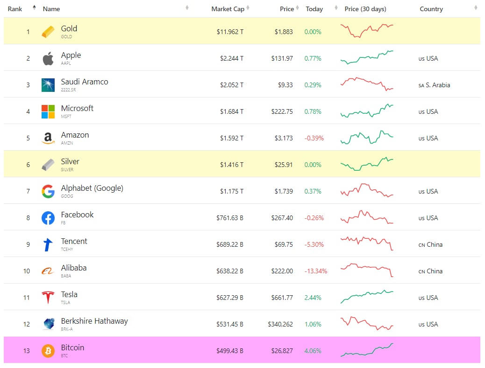
Task: Click Tesla's 2.44% change
Action: (313, 298)
